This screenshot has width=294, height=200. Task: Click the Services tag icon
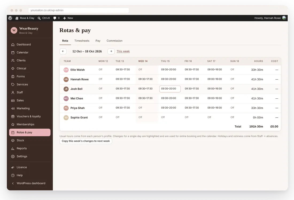pyautogui.click(x=13, y=84)
